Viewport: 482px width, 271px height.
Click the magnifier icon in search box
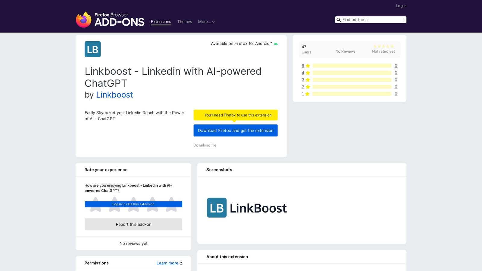pyautogui.click(x=339, y=20)
